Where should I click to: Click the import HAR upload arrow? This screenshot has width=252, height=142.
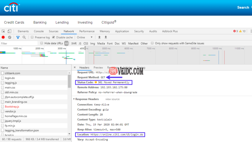click(x=99, y=37)
